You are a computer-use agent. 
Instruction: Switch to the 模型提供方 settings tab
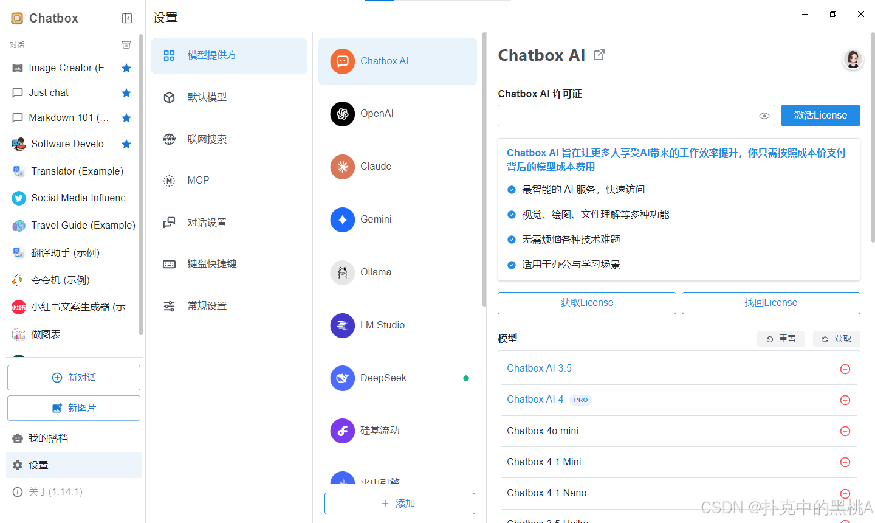click(229, 56)
